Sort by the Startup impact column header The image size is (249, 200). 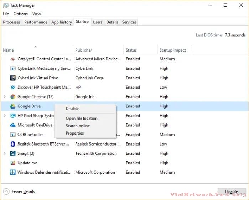[174, 50]
